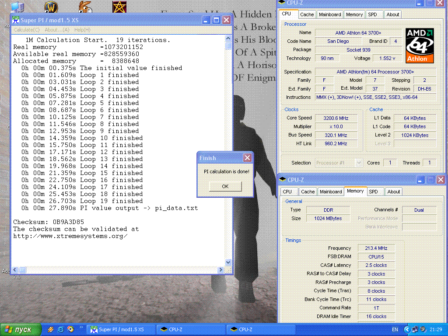Image resolution: width=448 pixels, height=336 pixels.
Task: Minimize the lower CPU-Z window
Action: pyautogui.click(x=420, y=180)
